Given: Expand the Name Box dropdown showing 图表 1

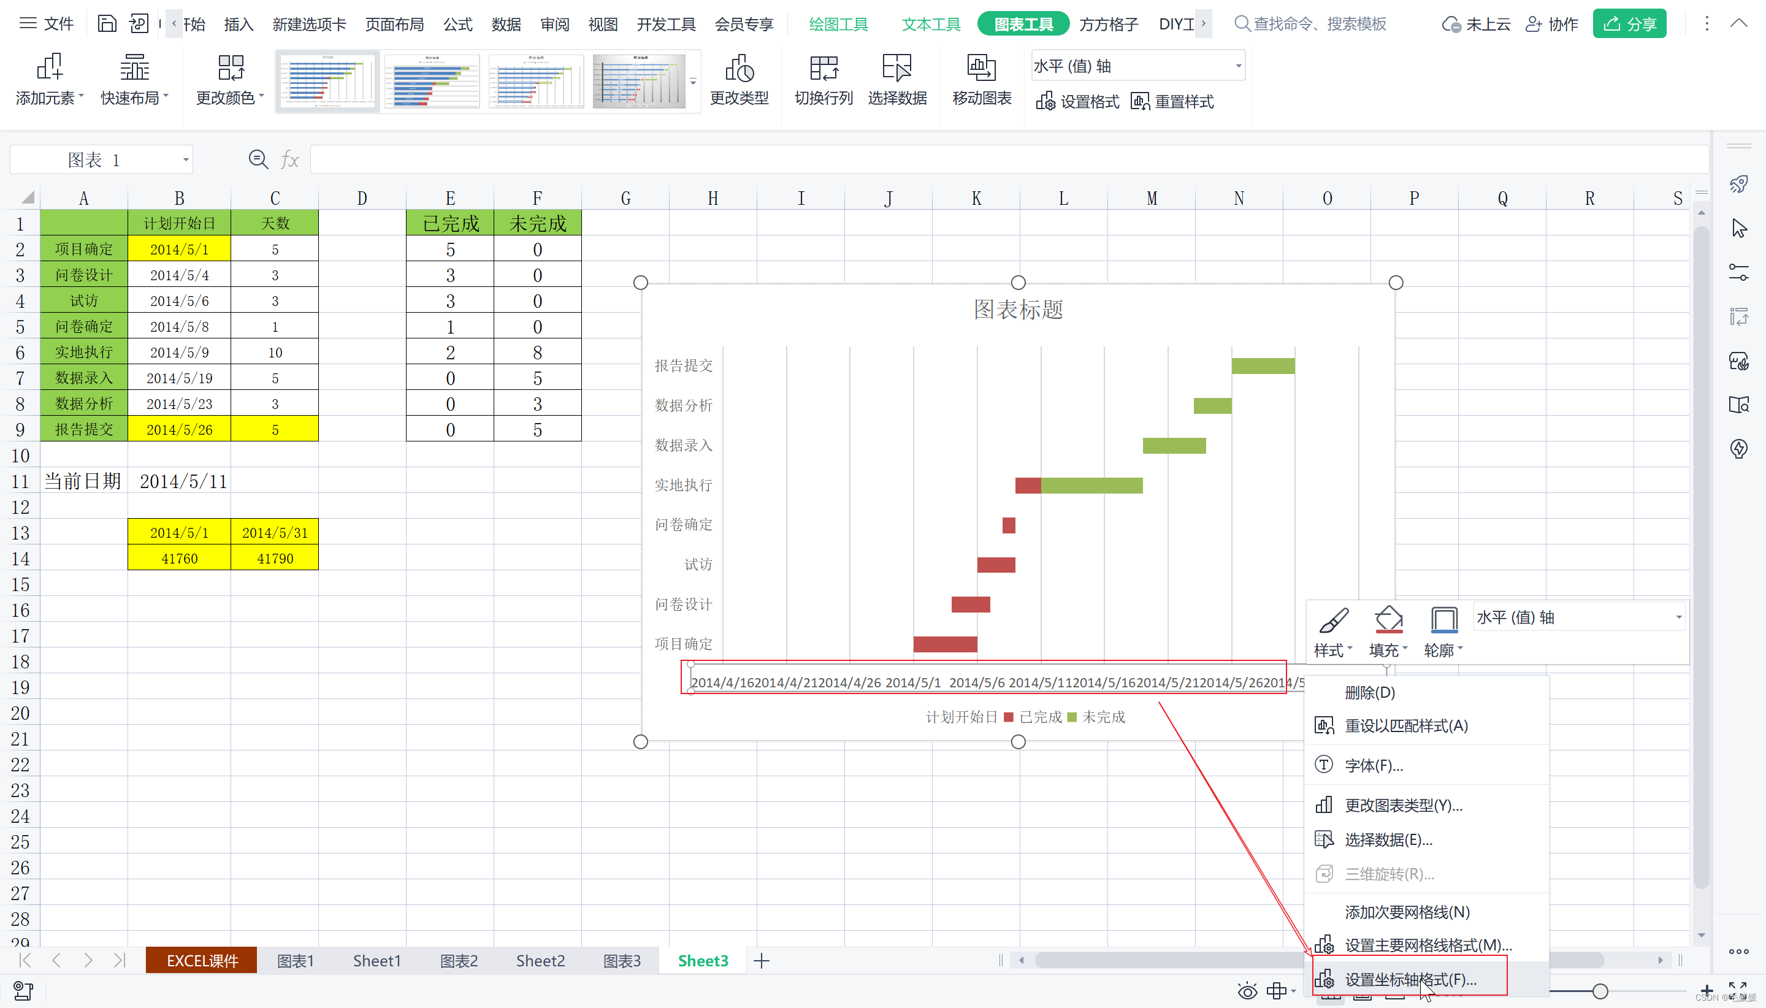Looking at the screenshot, I should pos(186,160).
